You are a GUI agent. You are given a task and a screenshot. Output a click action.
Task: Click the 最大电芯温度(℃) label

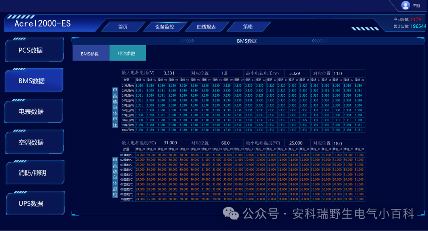(139, 143)
